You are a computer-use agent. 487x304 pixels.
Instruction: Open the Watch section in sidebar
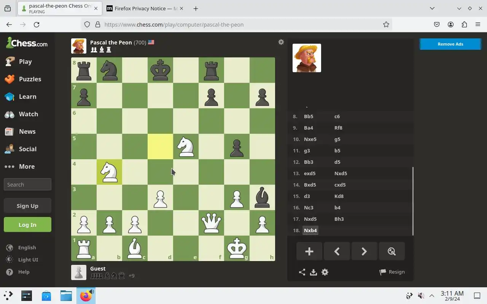coord(27,114)
